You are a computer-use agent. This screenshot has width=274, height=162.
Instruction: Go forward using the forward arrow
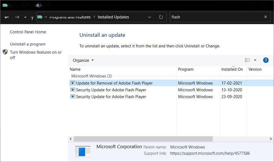pos(17,17)
